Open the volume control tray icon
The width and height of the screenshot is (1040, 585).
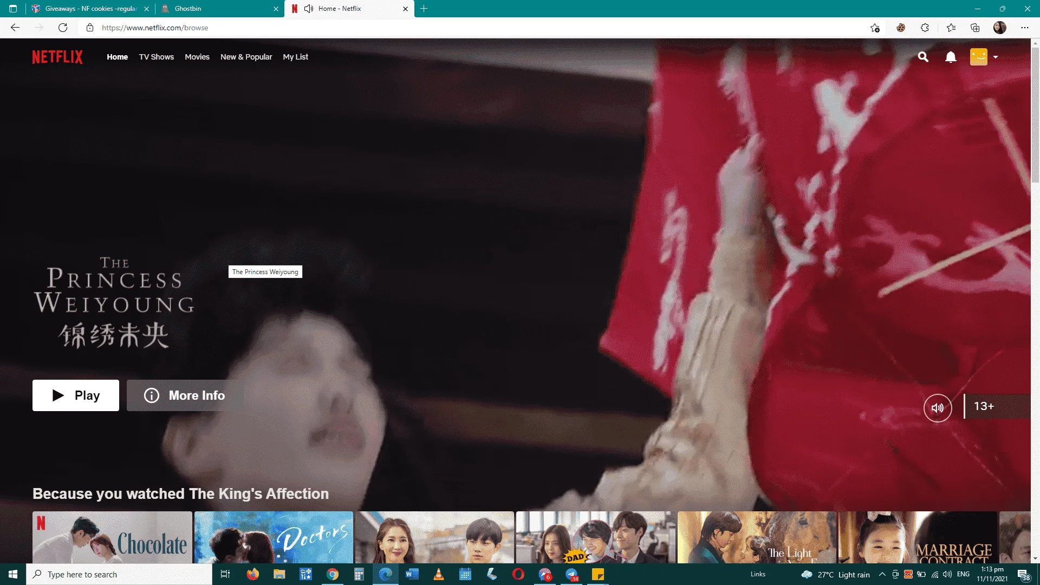947,574
